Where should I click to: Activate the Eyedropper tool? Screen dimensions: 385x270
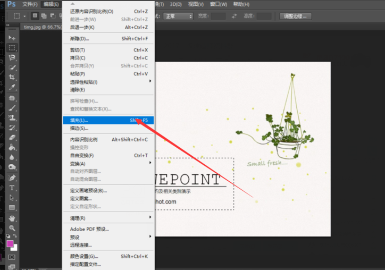[x=12, y=87]
